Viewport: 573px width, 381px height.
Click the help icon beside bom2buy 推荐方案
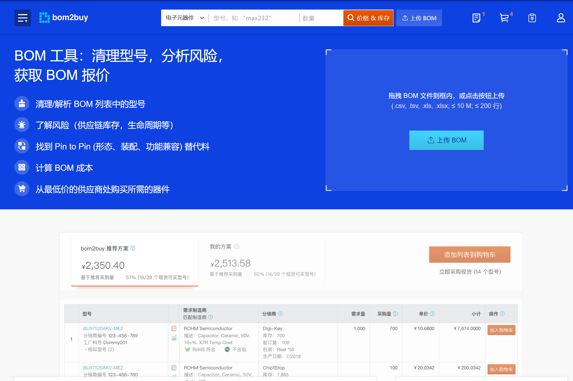(133, 248)
